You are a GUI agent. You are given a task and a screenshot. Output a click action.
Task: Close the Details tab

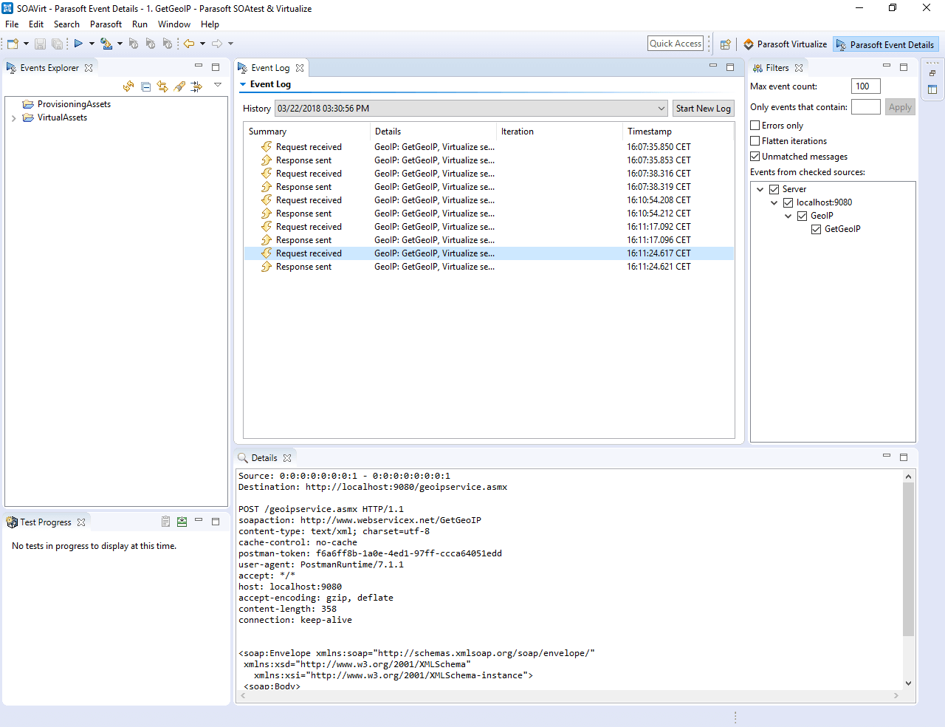coord(287,458)
